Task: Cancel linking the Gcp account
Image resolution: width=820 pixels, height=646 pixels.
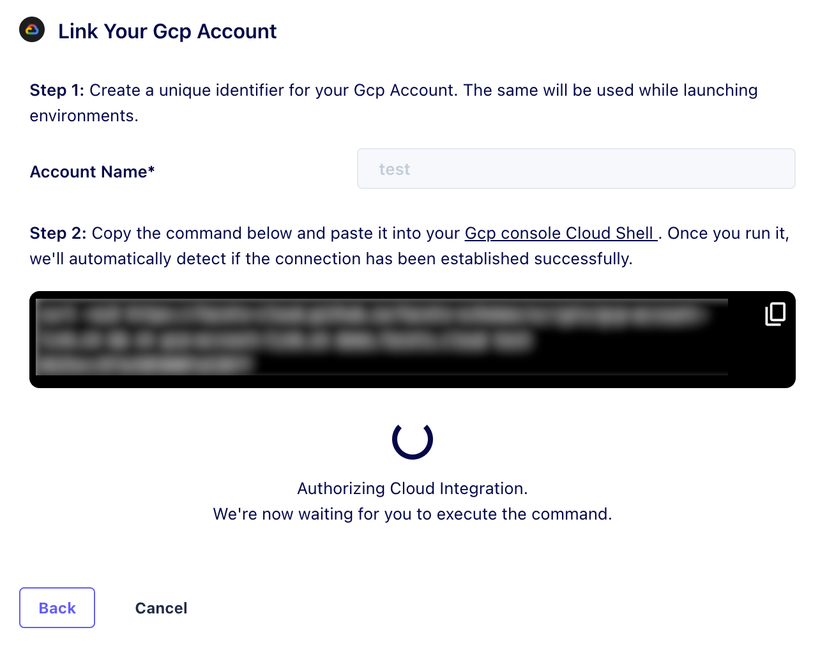Action: [x=161, y=608]
